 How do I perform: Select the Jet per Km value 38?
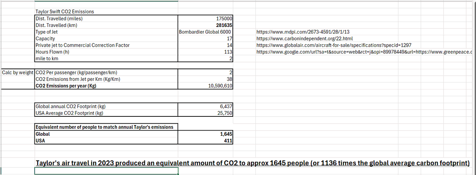click(x=205, y=79)
